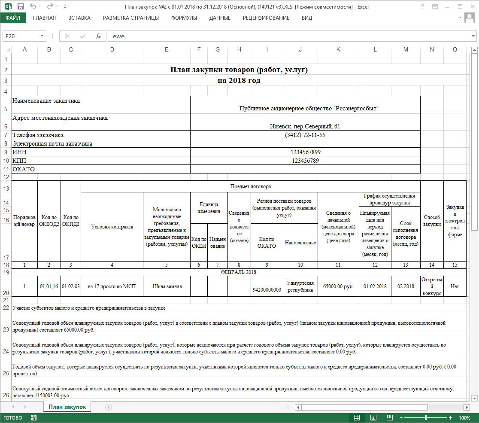This screenshot has width=479, height=423.
Task: Click cell with Шина зимняя text
Action: [x=167, y=286]
